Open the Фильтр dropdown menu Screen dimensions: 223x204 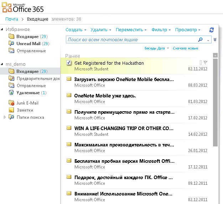161,30
